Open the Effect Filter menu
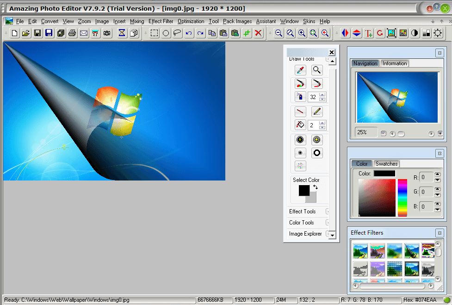 coord(161,21)
